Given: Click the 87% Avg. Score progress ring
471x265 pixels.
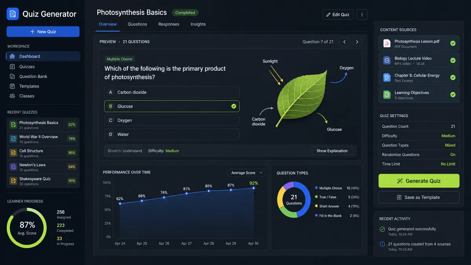Looking at the screenshot, I should click(27, 228).
